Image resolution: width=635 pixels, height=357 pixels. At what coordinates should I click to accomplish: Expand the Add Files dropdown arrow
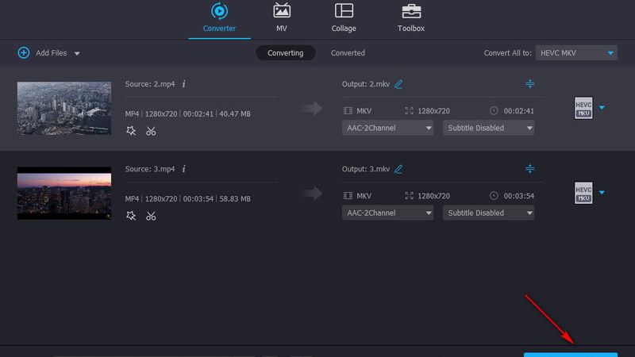pos(77,53)
